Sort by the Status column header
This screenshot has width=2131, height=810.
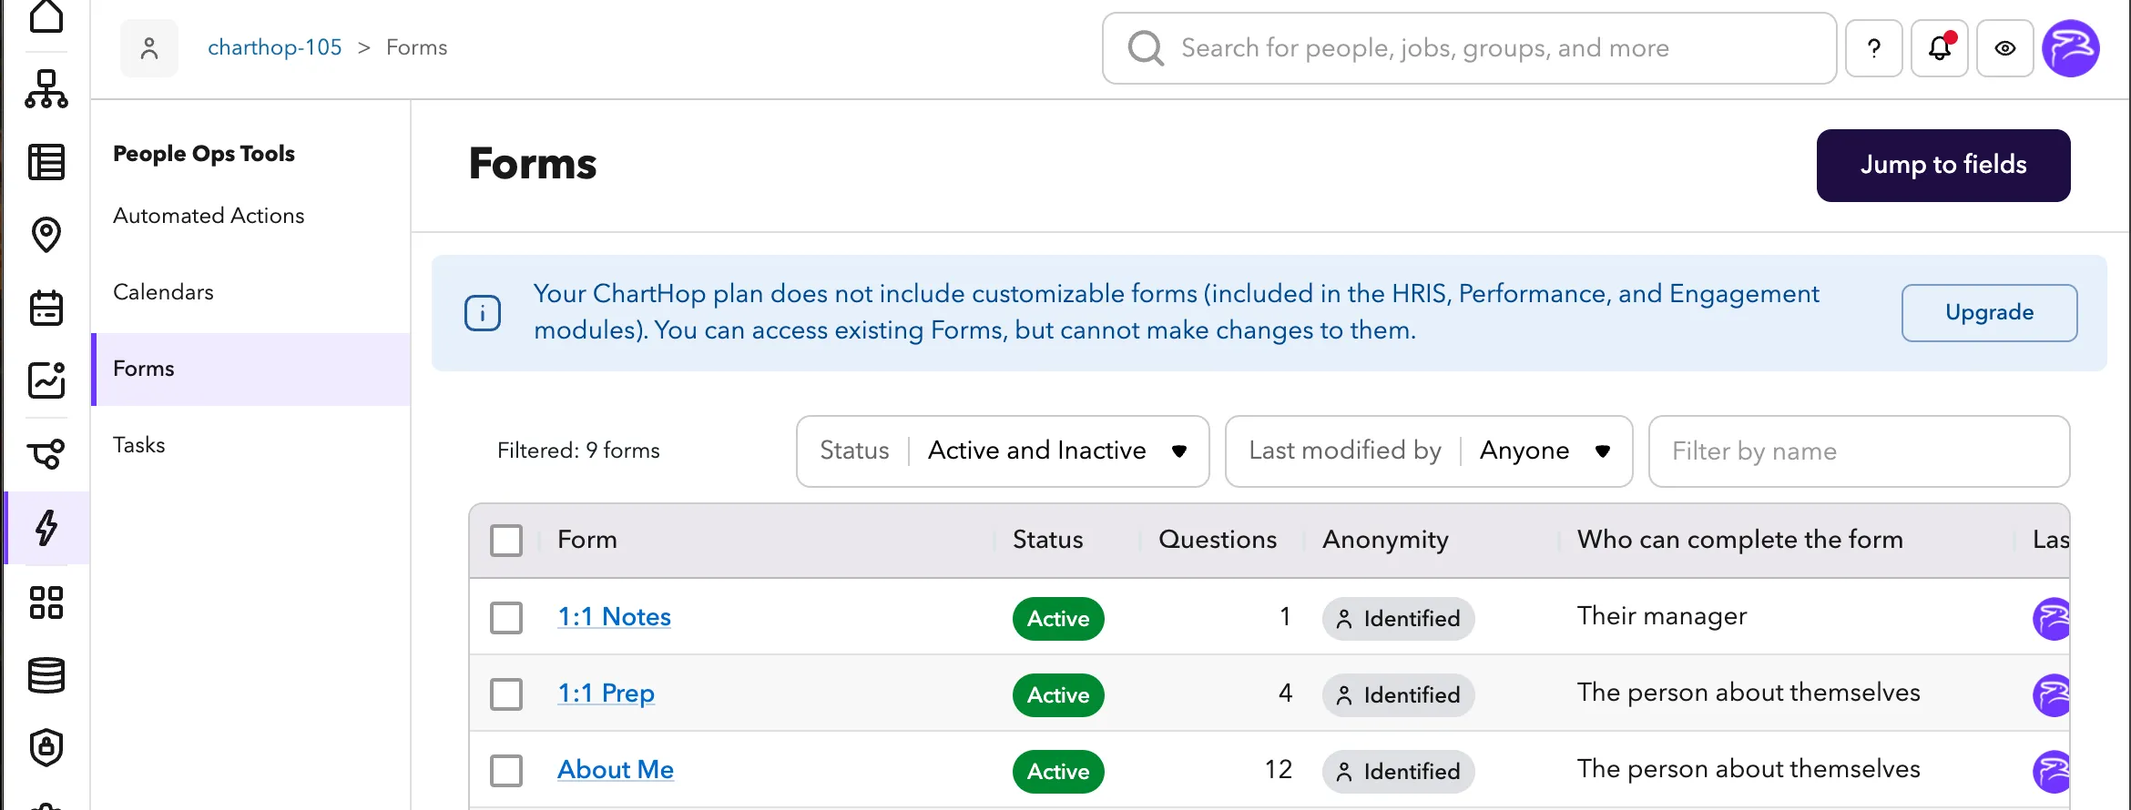[1048, 540]
